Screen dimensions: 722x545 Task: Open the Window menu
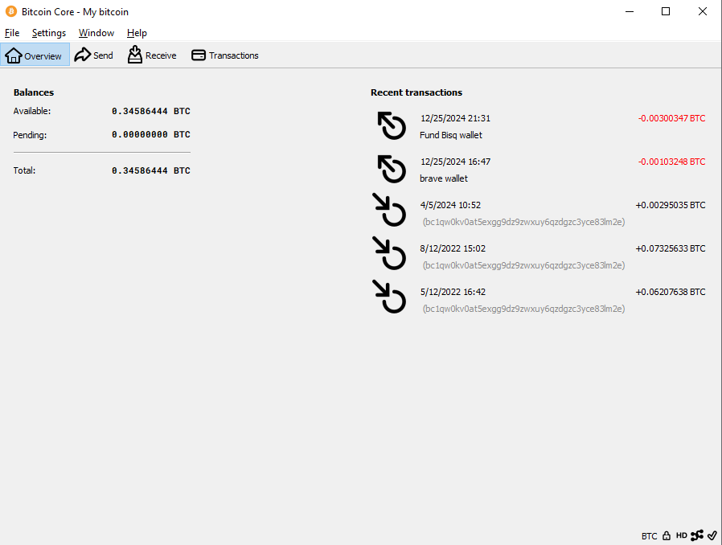tap(96, 33)
